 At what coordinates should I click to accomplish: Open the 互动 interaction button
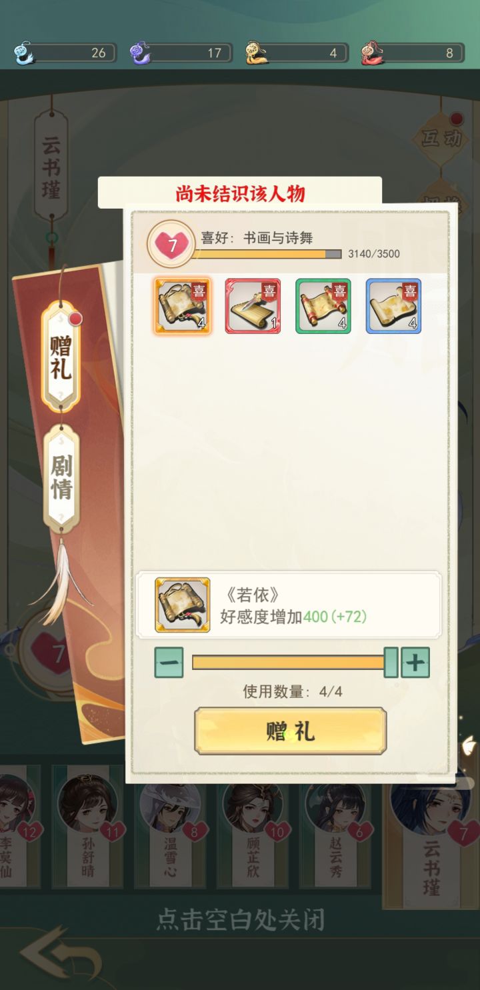(x=441, y=138)
